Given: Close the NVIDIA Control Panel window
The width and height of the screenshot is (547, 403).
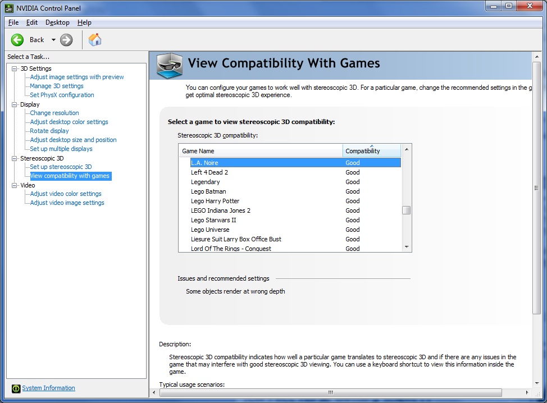Looking at the screenshot, I should click(x=530, y=6).
